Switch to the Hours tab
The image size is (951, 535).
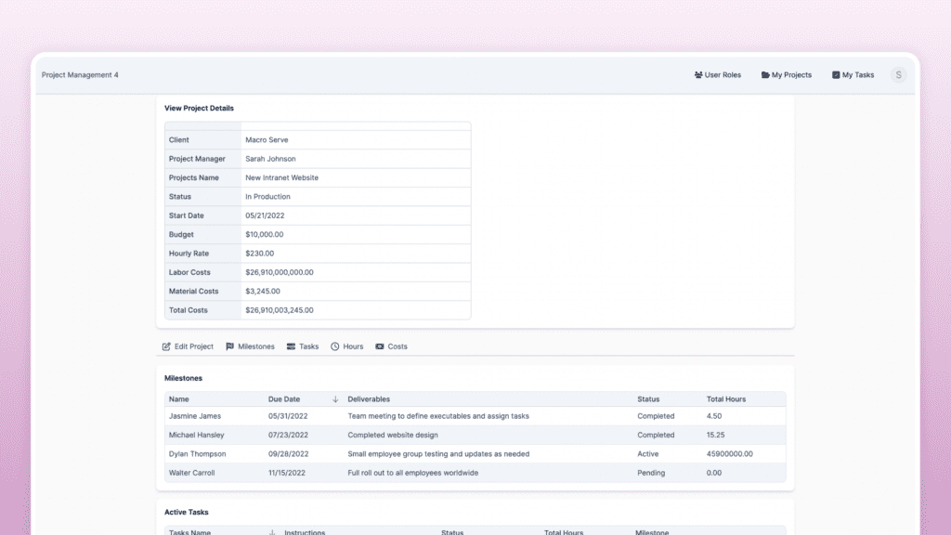coord(353,346)
